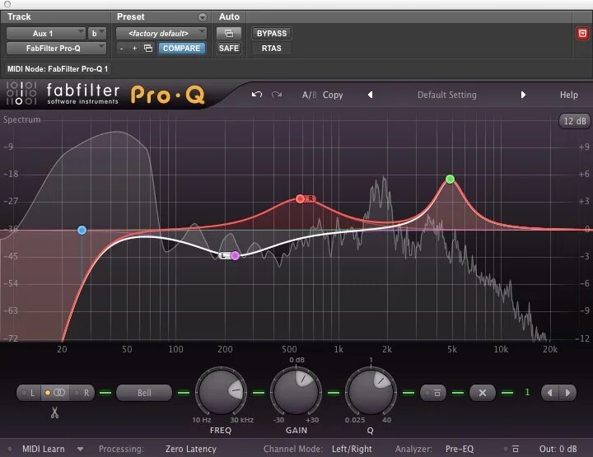Screen dimensions: 593x457
Task: Click the Track header label
Action: 19,16
